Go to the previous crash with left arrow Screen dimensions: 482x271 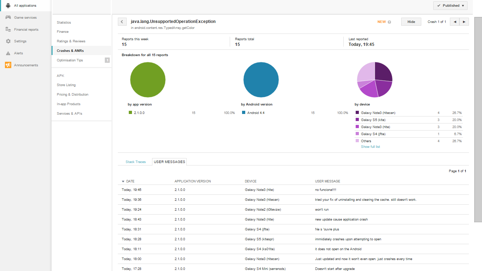pyautogui.click(x=455, y=22)
